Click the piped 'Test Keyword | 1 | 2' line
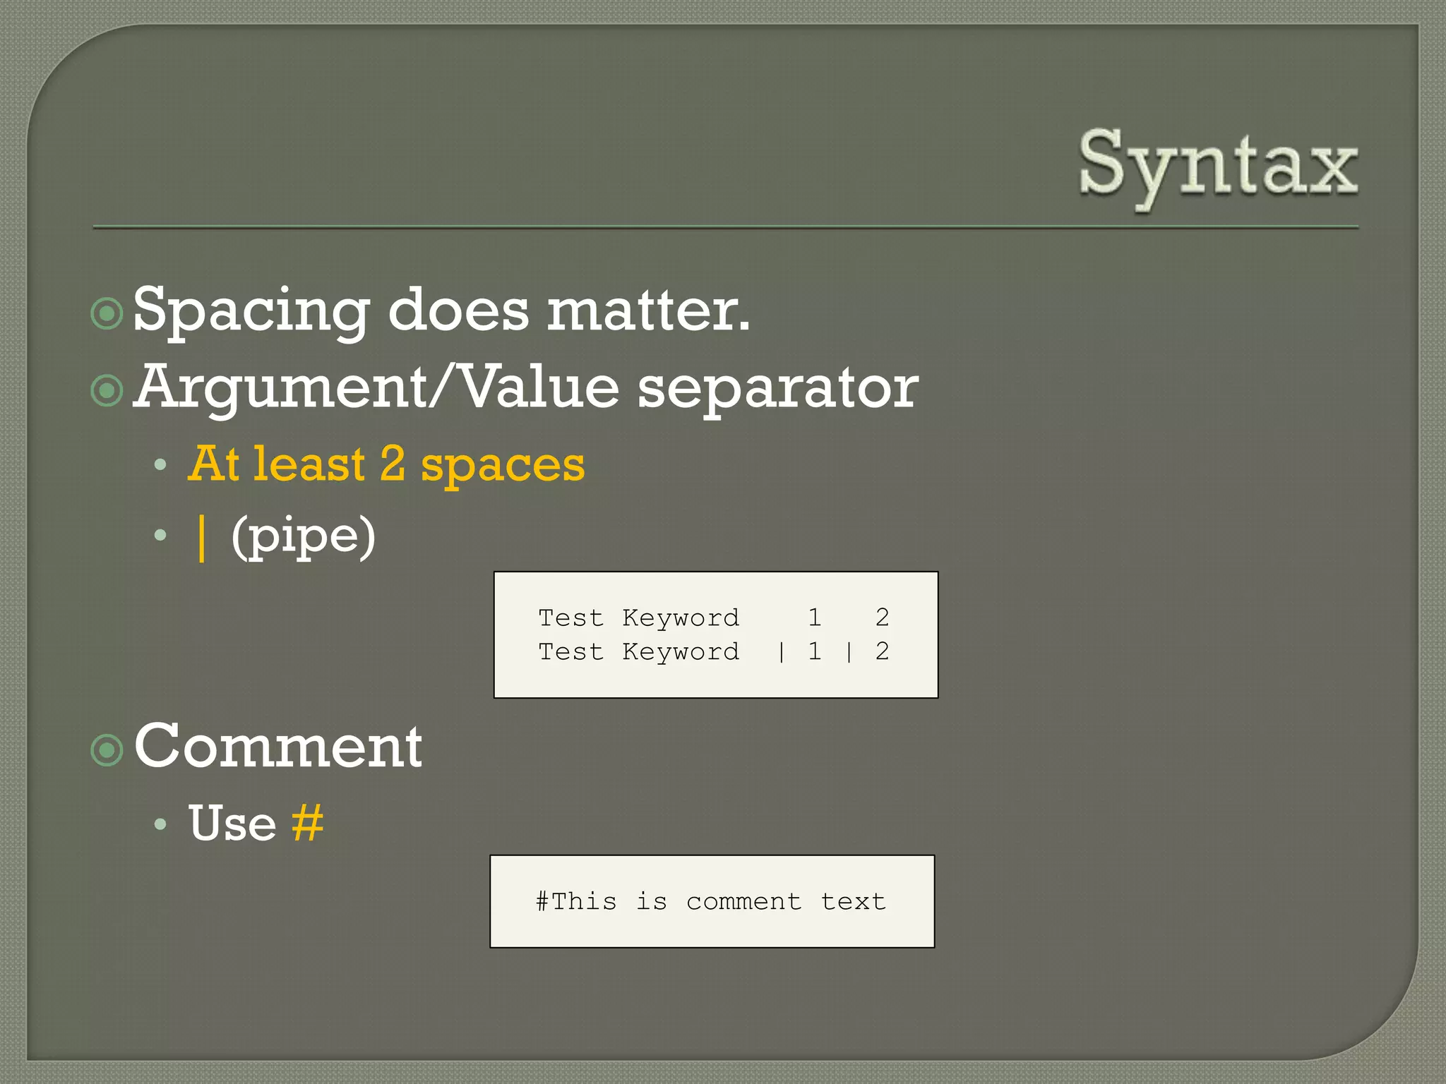Image resolution: width=1446 pixels, height=1084 pixels. (x=713, y=651)
